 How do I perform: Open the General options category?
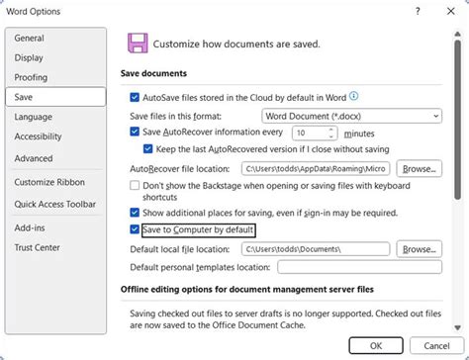click(x=55, y=38)
